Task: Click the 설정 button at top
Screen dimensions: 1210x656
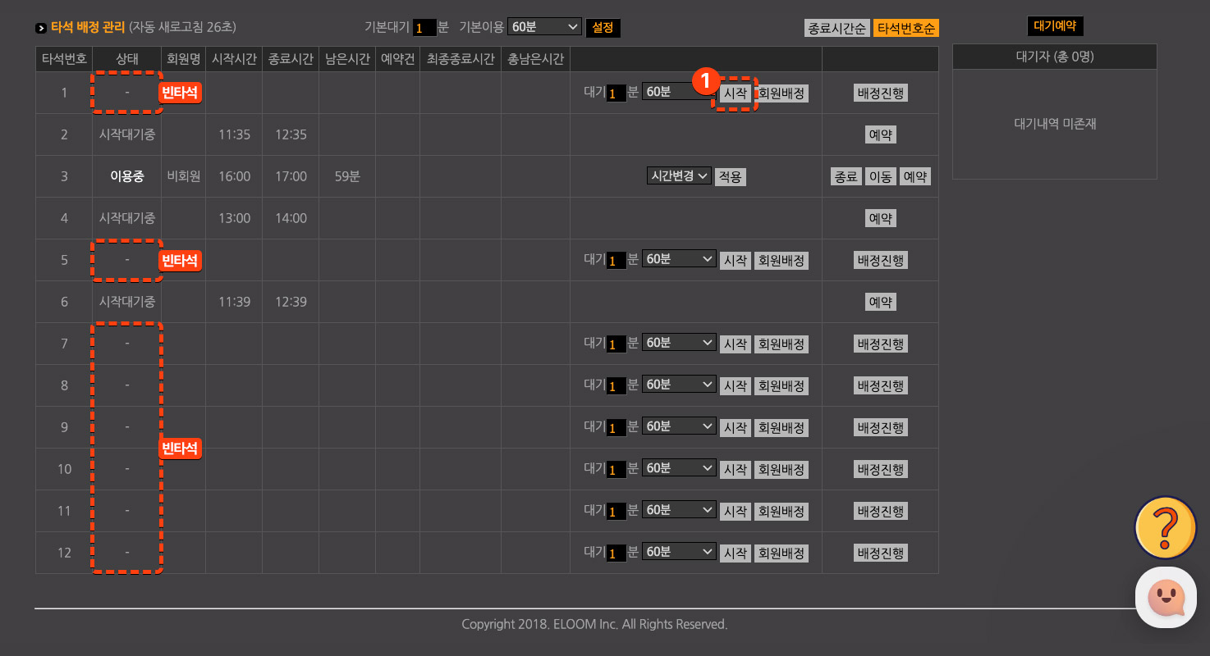Action: [x=603, y=28]
